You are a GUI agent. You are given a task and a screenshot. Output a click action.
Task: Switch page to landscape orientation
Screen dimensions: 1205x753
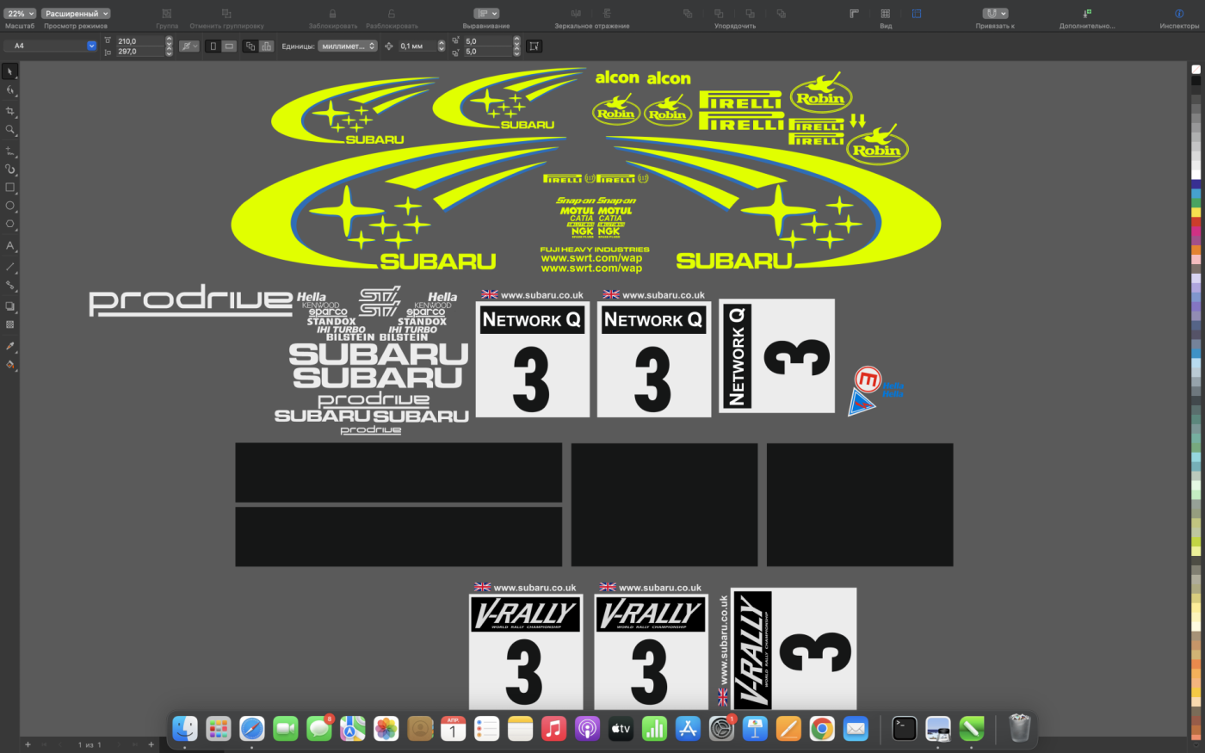pyautogui.click(x=229, y=46)
